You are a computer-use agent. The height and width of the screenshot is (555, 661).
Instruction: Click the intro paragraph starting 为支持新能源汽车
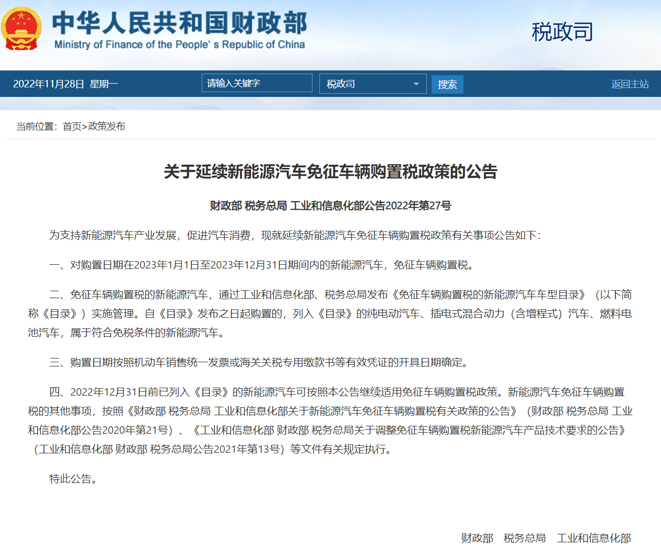(x=294, y=235)
